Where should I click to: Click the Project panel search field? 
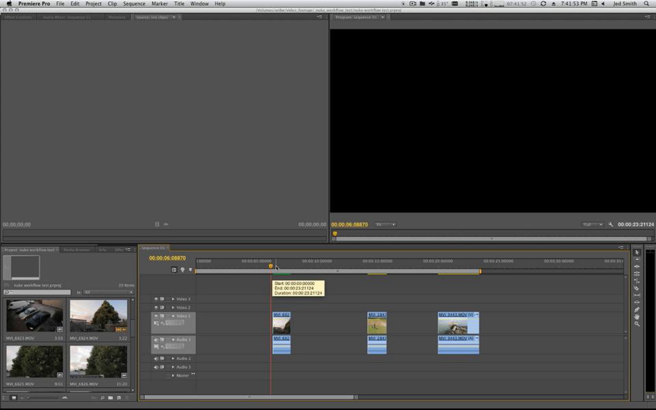pyautogui.click(x=37, y=292)
